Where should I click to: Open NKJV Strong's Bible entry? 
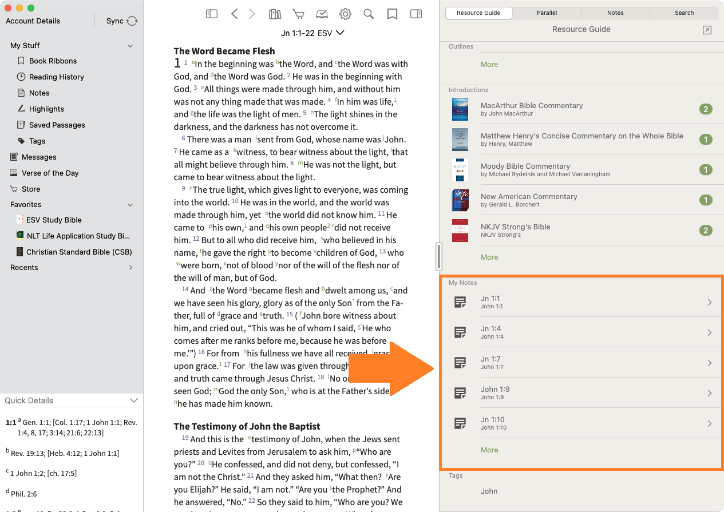point(581,231)
